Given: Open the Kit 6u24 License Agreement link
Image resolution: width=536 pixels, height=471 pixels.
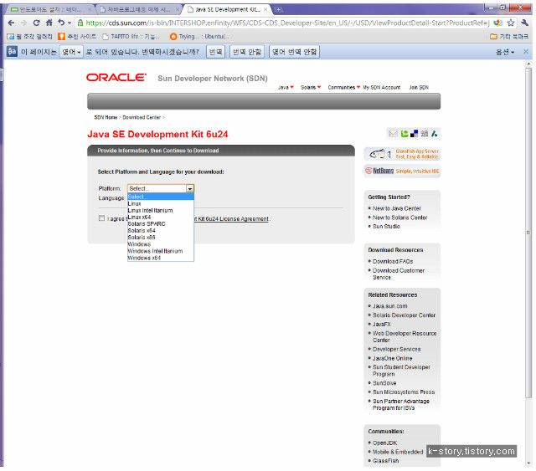Looking at the screenshot, I should tap(231, 218).
